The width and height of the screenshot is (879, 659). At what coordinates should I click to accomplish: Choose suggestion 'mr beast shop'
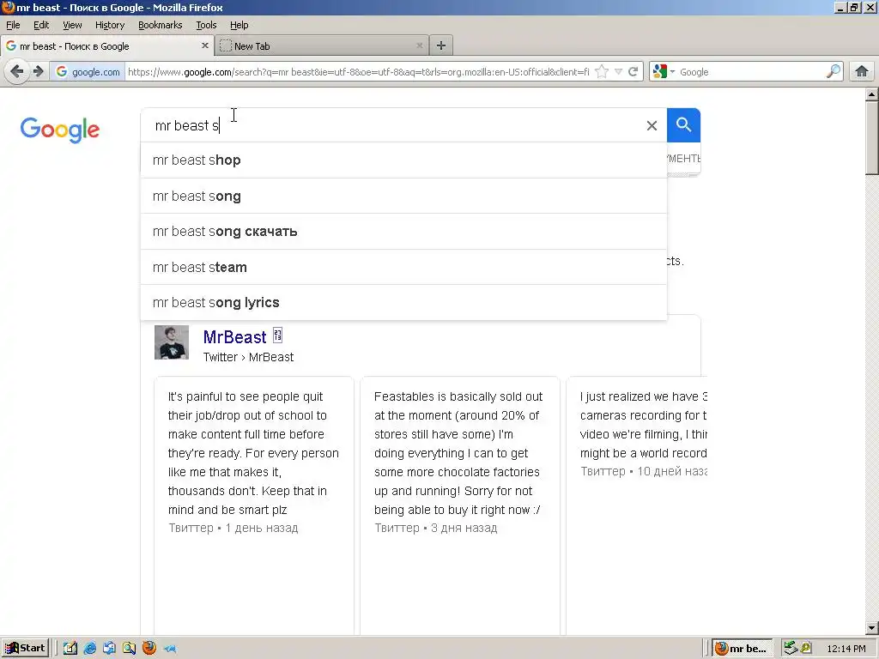403,160
